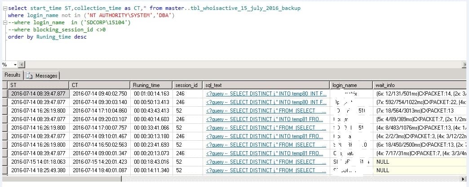Select the first row using its row header
This screenshot has width=469, height=187.
[4, 94]
